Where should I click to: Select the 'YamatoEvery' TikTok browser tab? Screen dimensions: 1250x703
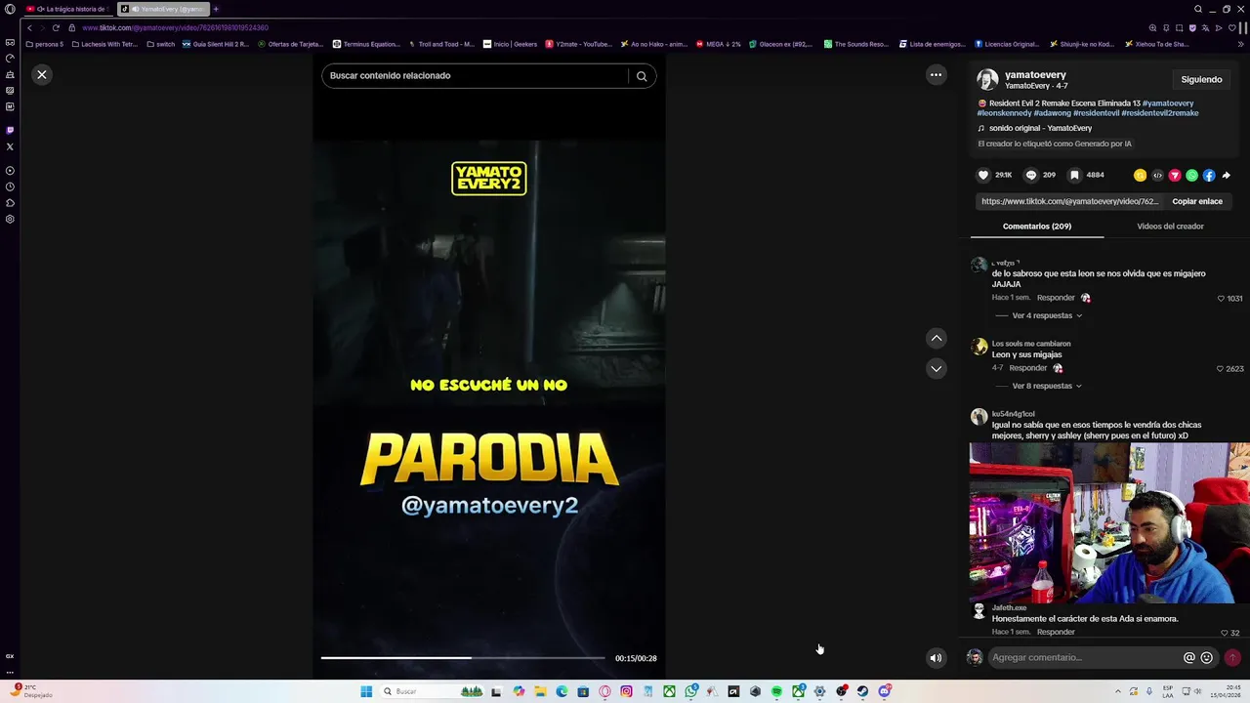(x=164, y=9)
